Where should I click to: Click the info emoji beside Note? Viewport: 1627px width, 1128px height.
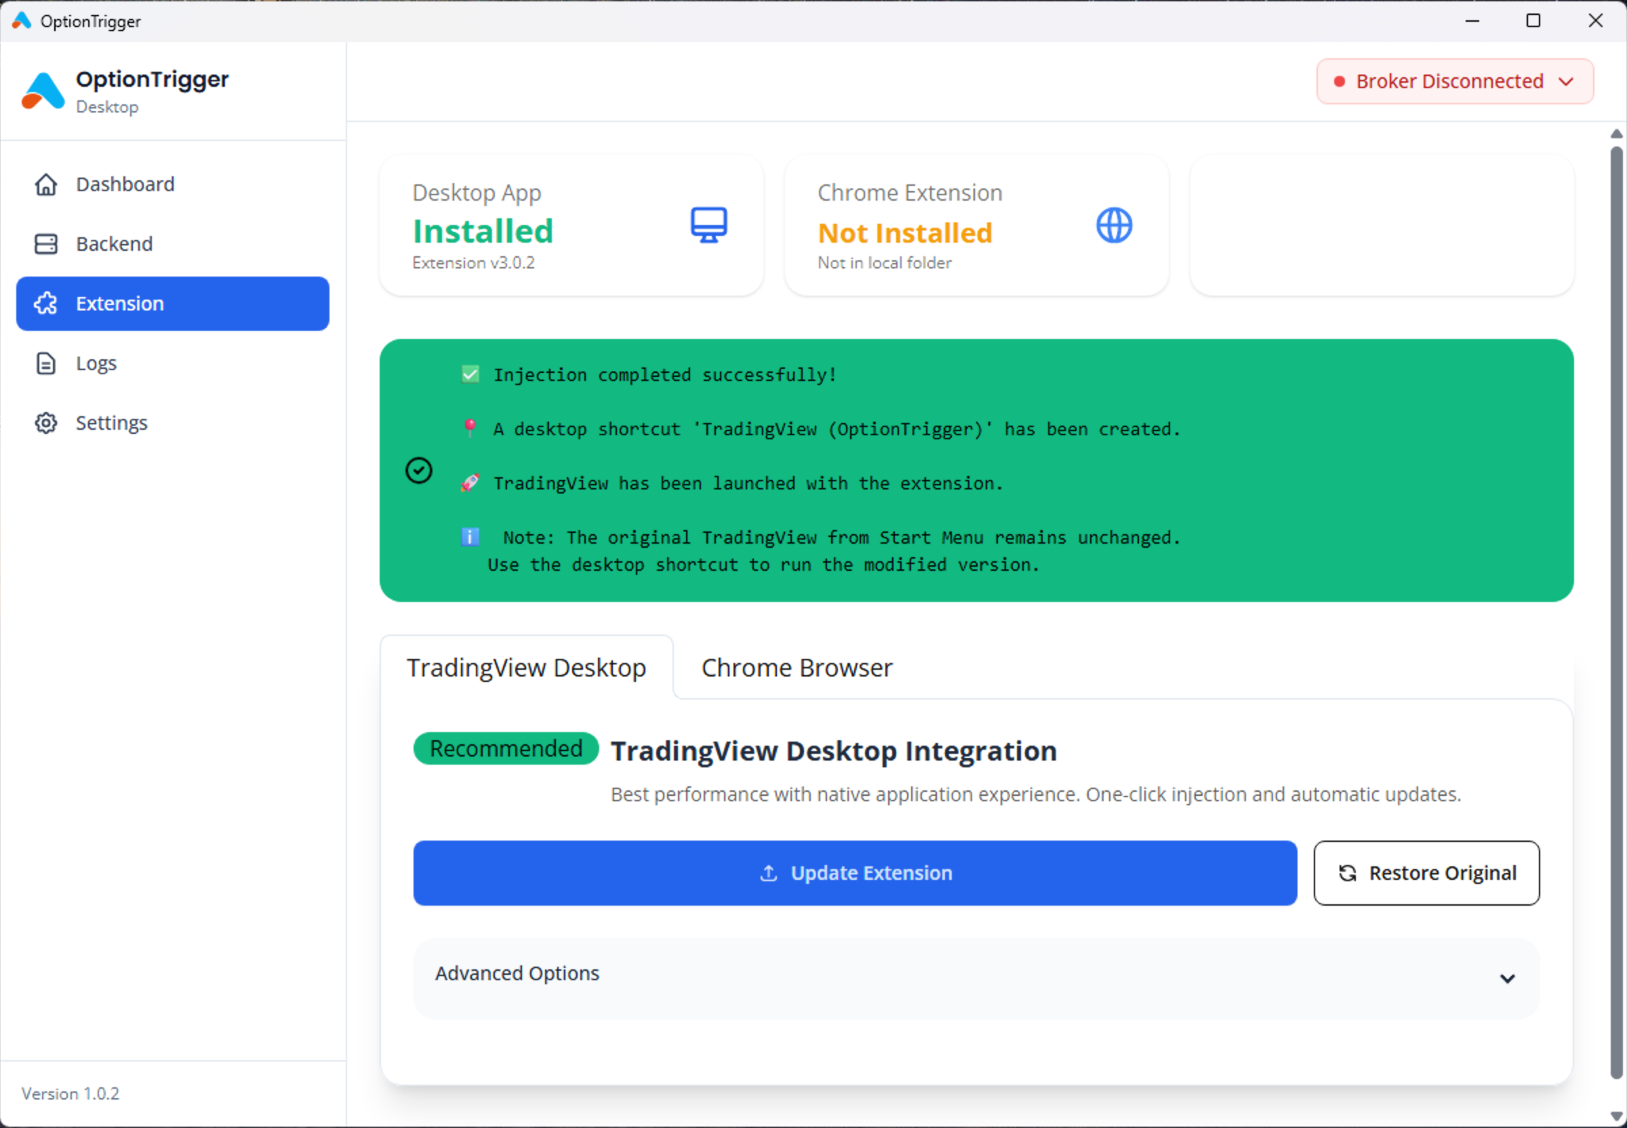[x=470, y=537]
